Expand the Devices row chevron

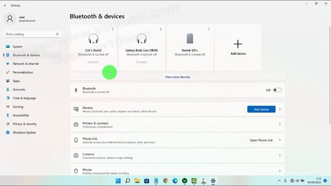280,109
